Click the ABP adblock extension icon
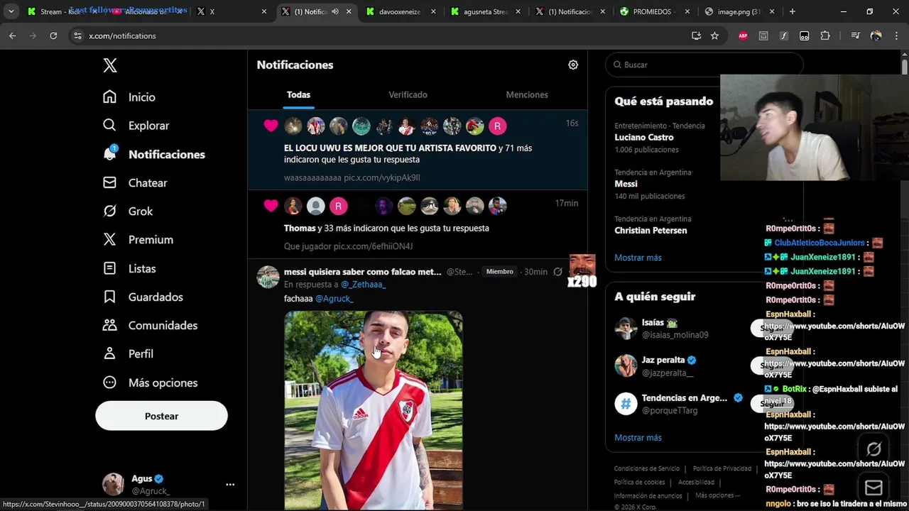 coord(743,35)
